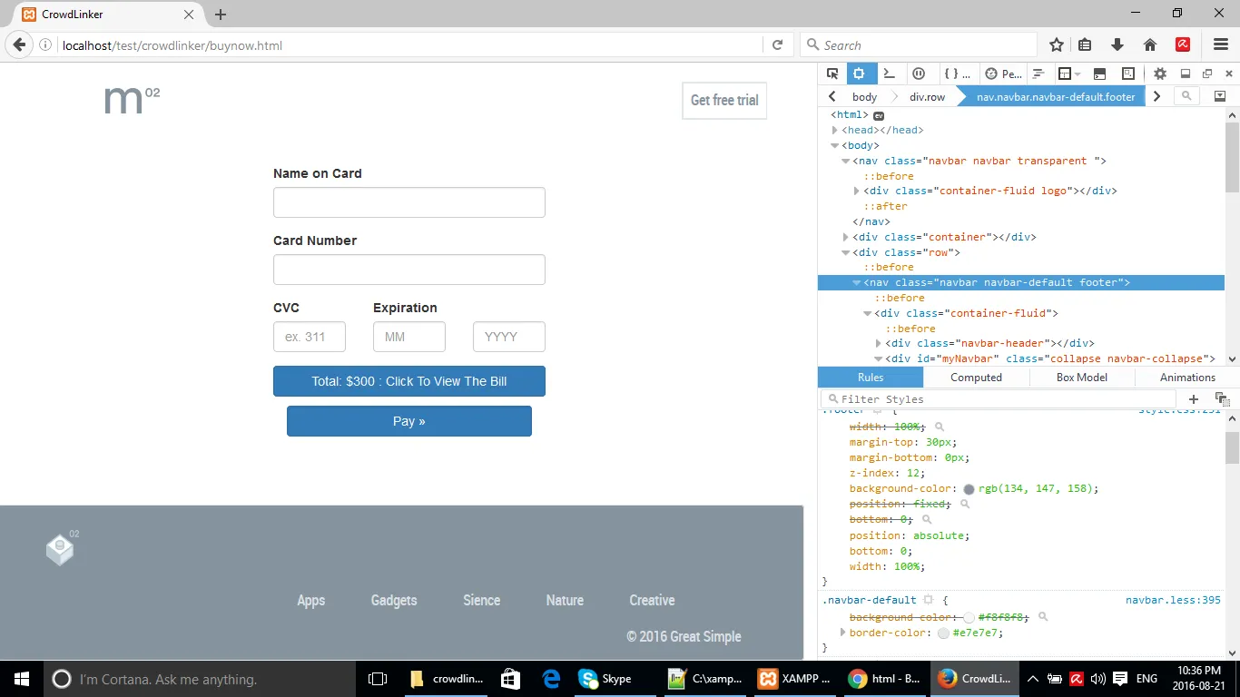
Task: Open the Style Editor braces tab
Action: (957, 74)
